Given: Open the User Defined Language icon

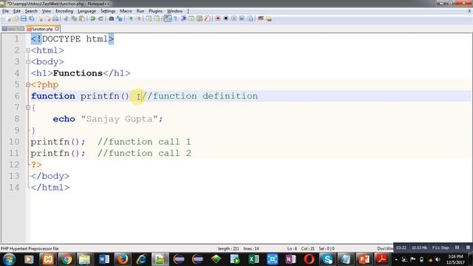Looking at the screenshot, I should pyautogui.click(x=191, y=18).
